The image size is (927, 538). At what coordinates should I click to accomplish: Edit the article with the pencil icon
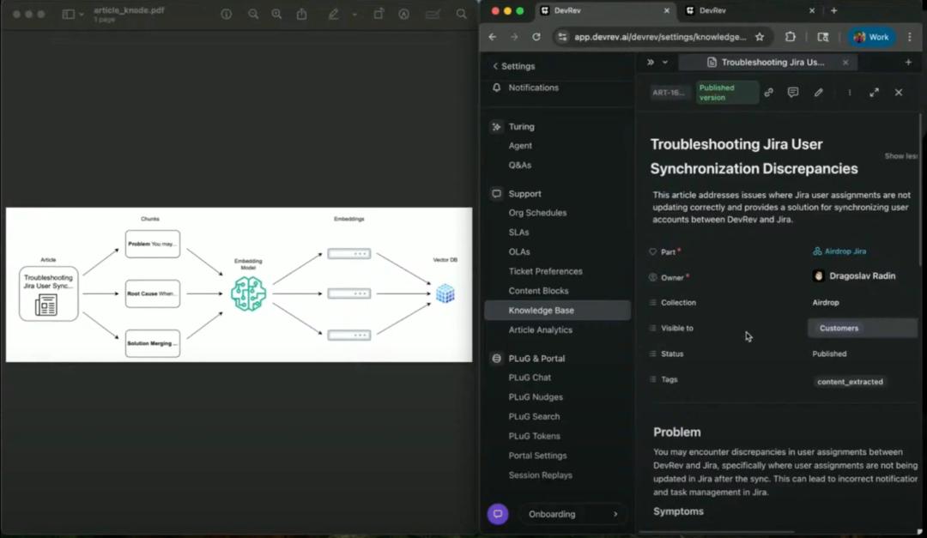click(817, 92)
